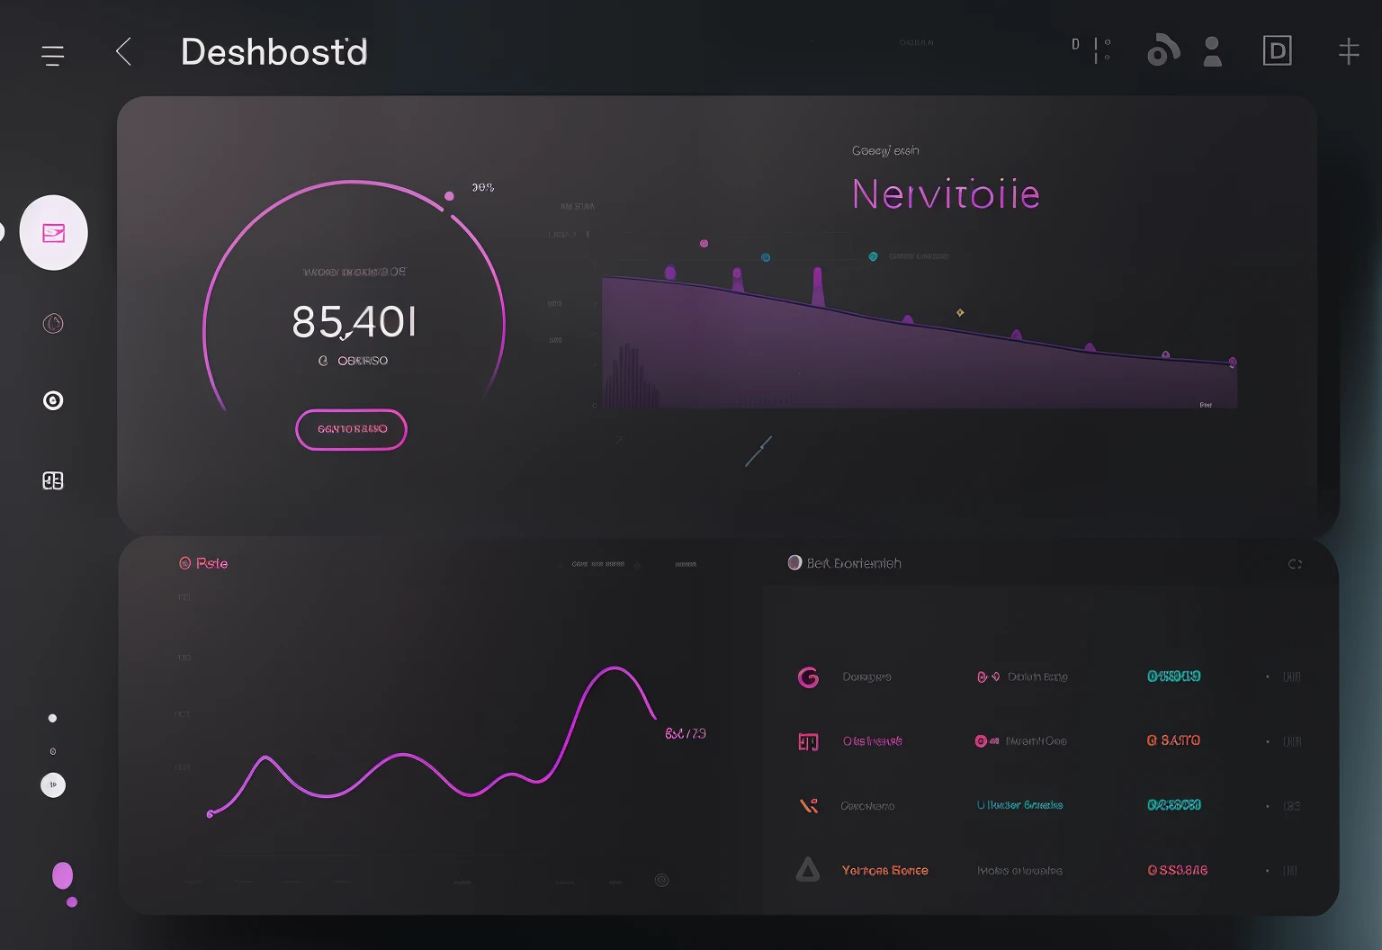Click the pink toggle icon in the second row
Screen dimensions: 1382x950
(x=987, y=741)
